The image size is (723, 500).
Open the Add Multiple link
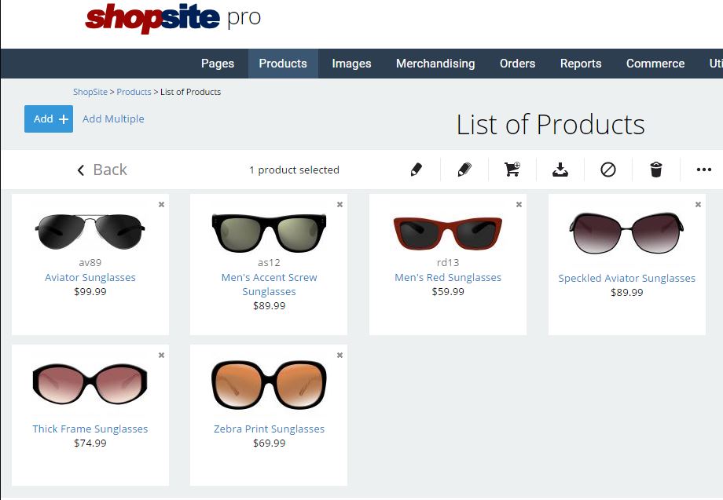click(113, 119)
